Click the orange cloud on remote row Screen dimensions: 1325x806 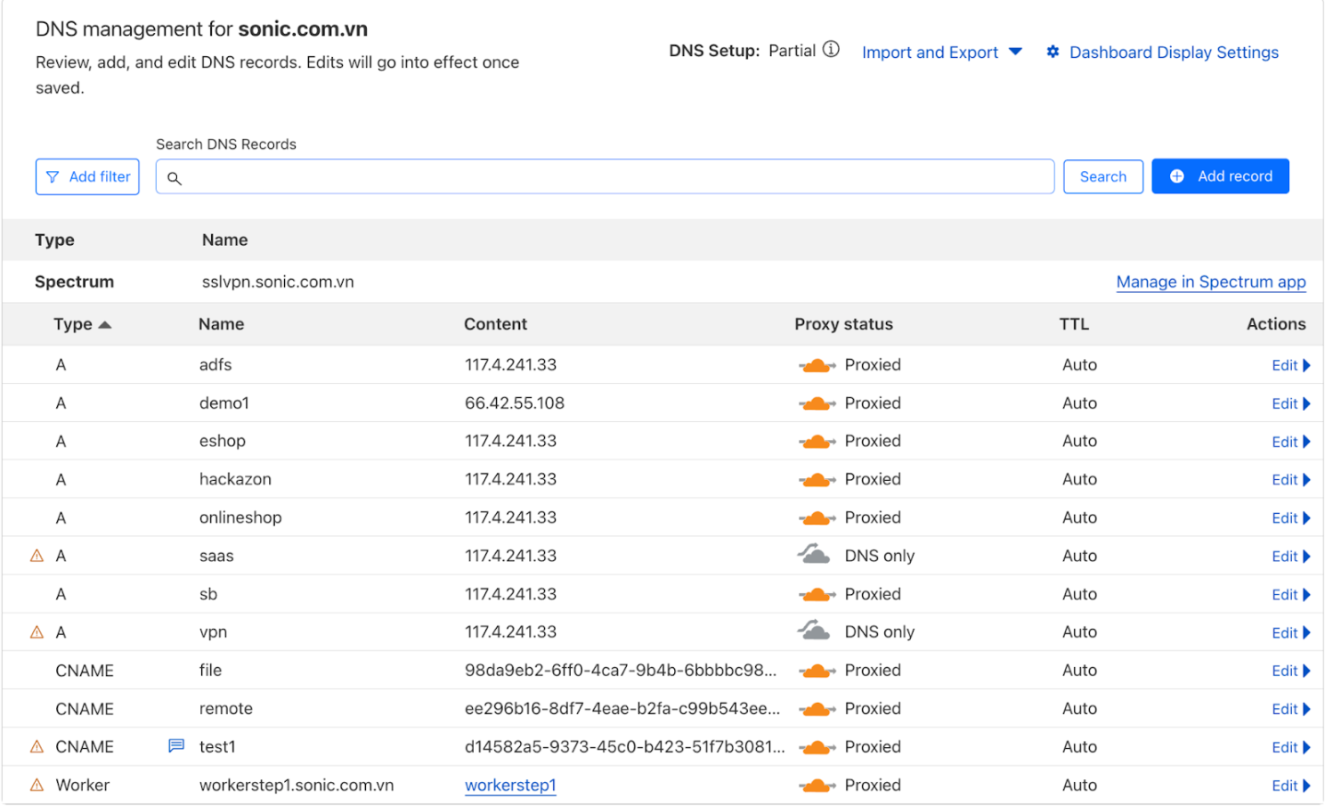point(817,709)
